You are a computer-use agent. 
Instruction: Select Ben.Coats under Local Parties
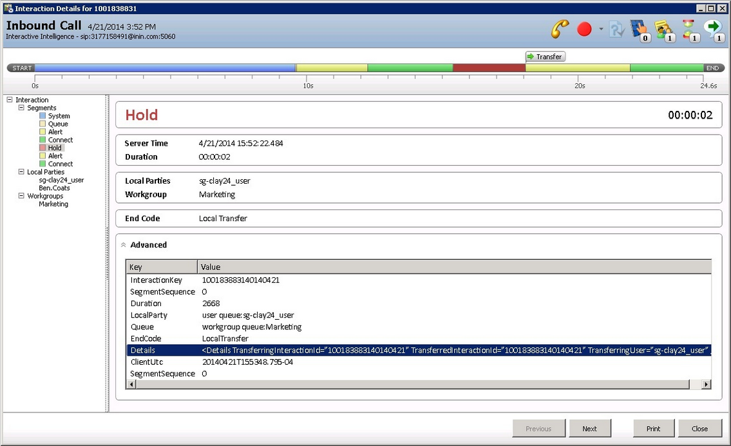click(x=53, y=188)
